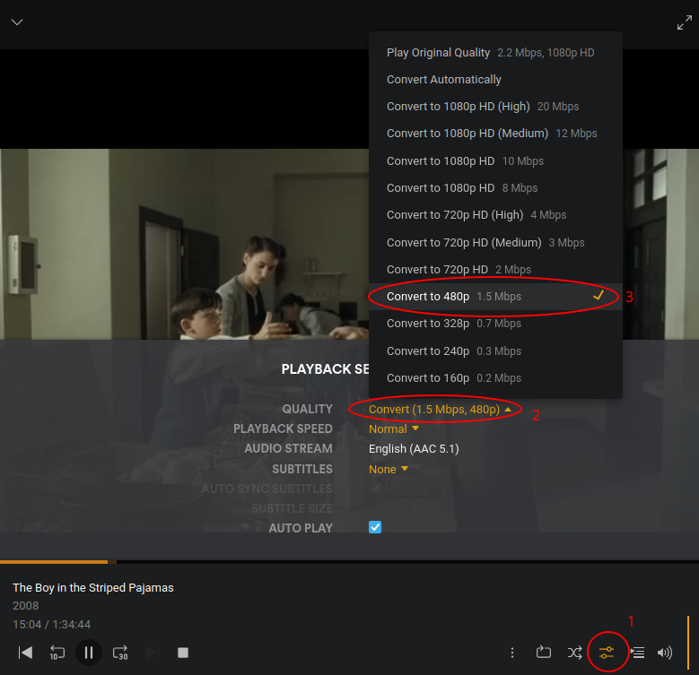Click the 2008 release year text
Viewport: 699px width, 675px height.
[x=25, y=606]
